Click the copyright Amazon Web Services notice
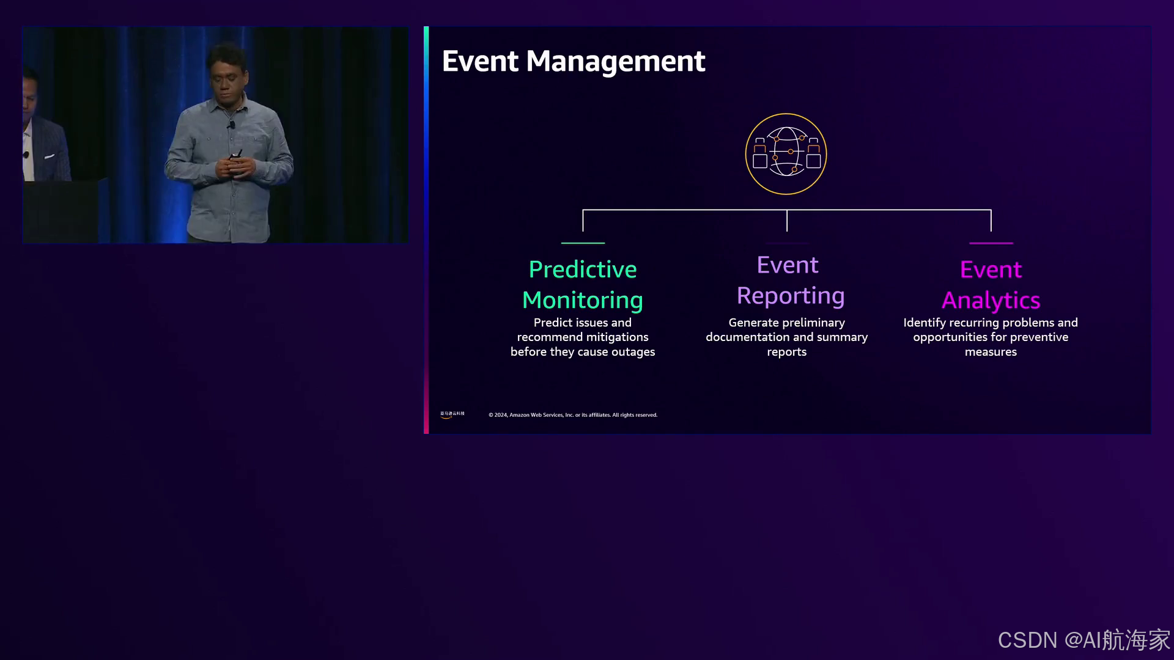The height and width of the screenshot is (660, 1174). point(572,415)
